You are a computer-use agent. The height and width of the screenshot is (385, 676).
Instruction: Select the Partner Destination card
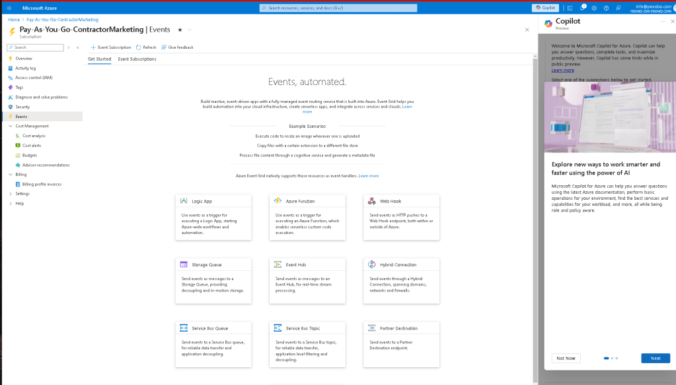(401, 345)
